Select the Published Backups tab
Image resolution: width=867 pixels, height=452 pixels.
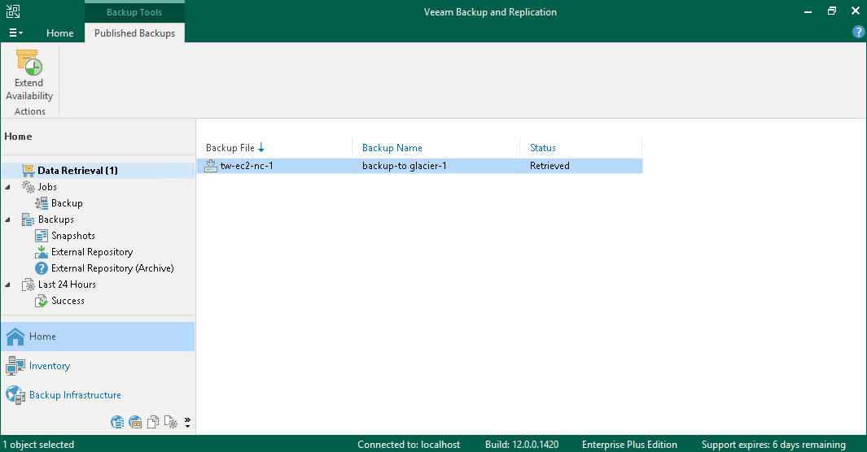pyautogui.click(x=134, y=33)
